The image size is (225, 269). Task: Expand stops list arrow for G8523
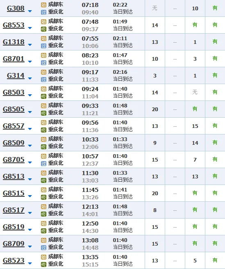point(30,264)
